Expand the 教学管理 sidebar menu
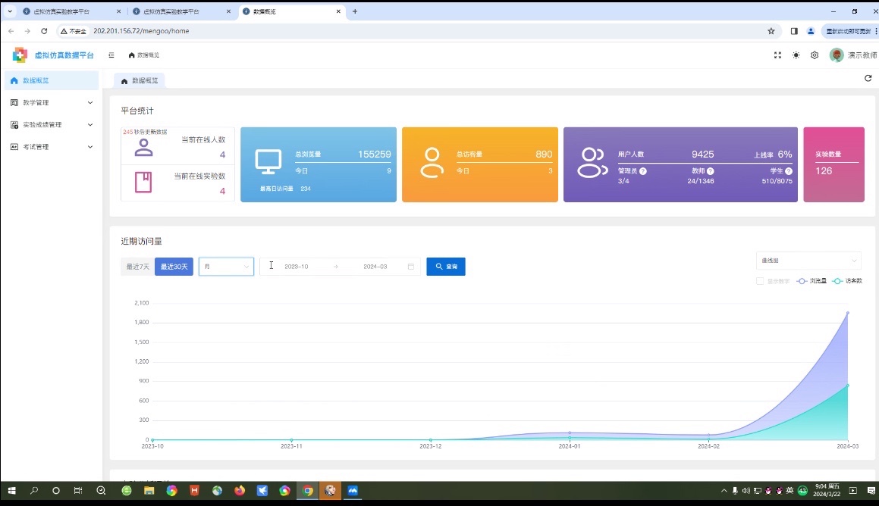The width and height of the screenshot is (879, 506). [51, 102]
